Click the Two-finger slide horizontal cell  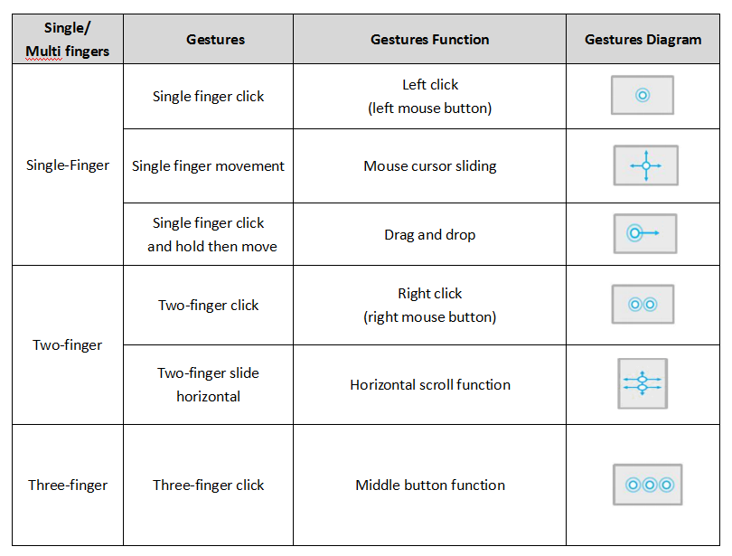[x=208, y=384]
